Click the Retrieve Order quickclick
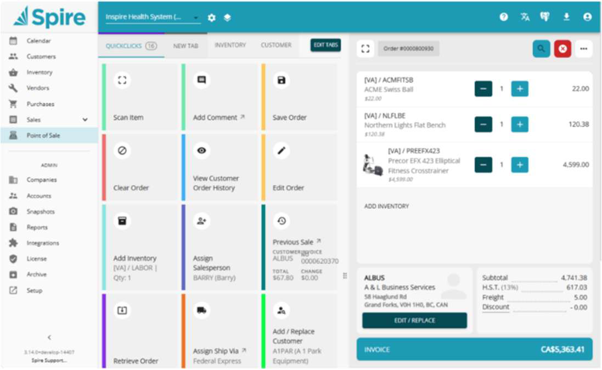 tap(140, 331)
